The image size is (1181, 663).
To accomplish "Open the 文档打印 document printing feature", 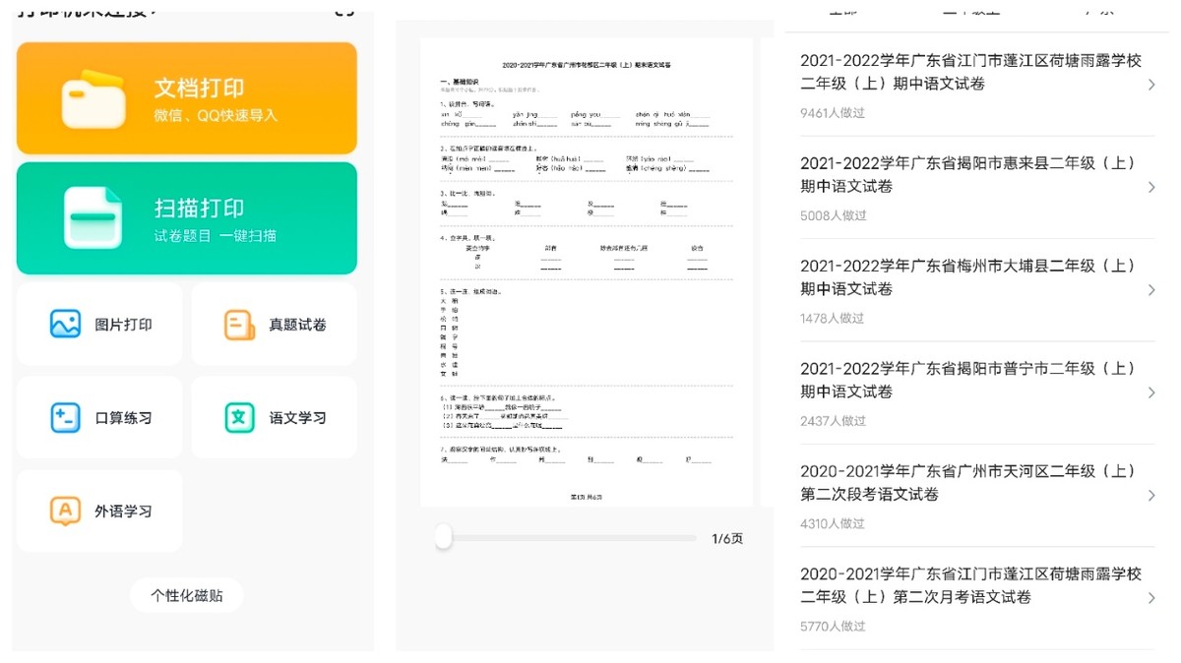I will coord(186,97).
